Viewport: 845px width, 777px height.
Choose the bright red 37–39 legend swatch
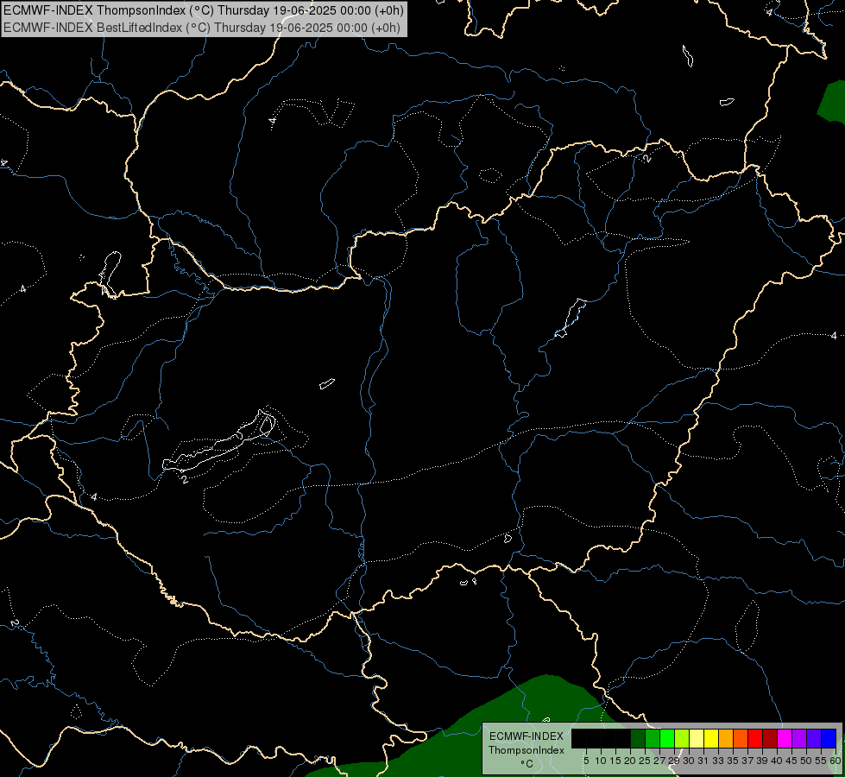click(755, 738)
